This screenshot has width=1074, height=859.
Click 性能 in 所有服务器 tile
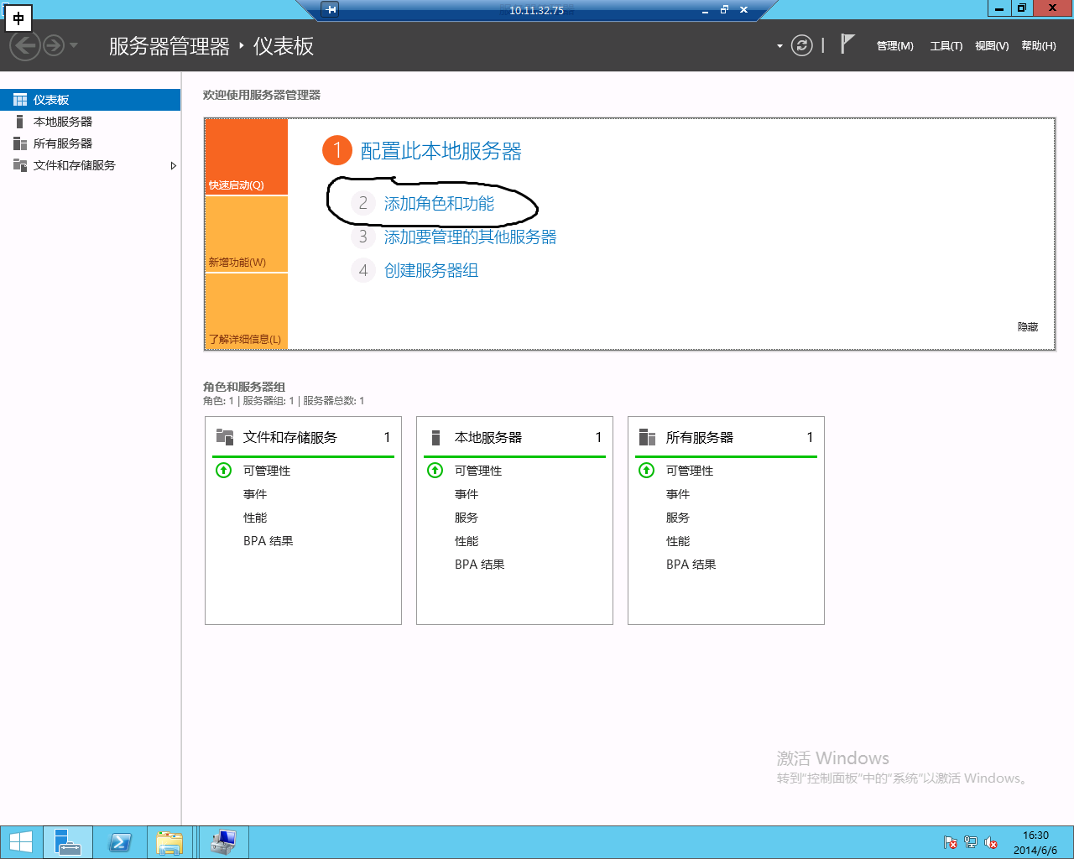(678, 541)
